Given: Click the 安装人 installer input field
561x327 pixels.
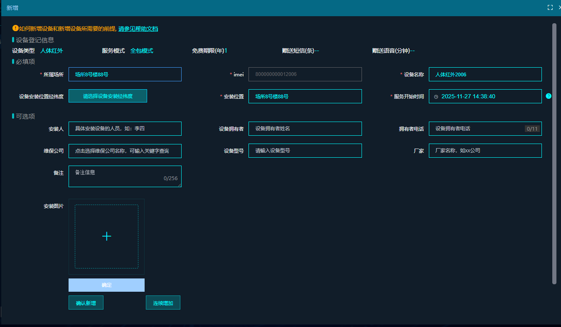Looking at the screenshot, I should pyautogui.click(x=125, y=129).
